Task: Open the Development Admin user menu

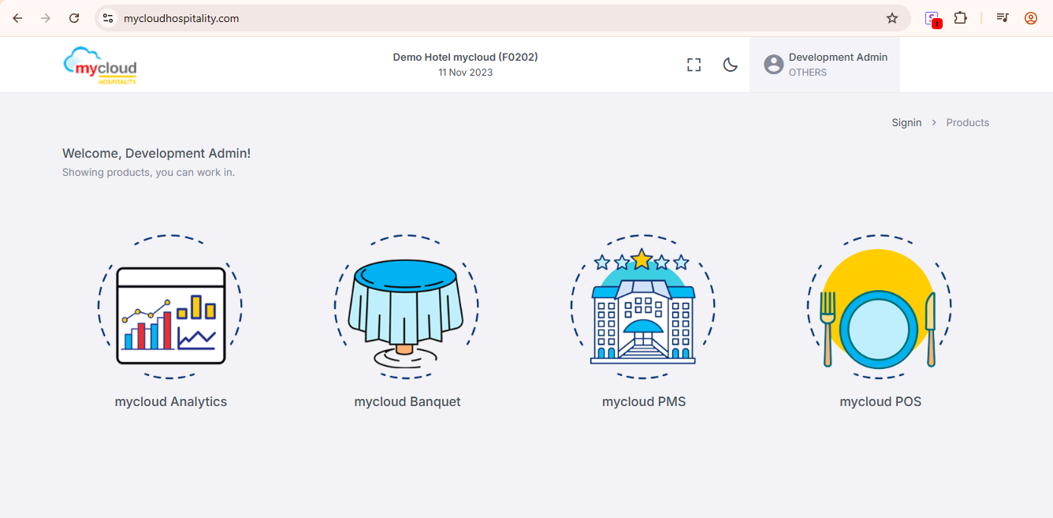Action: [824, 65]
